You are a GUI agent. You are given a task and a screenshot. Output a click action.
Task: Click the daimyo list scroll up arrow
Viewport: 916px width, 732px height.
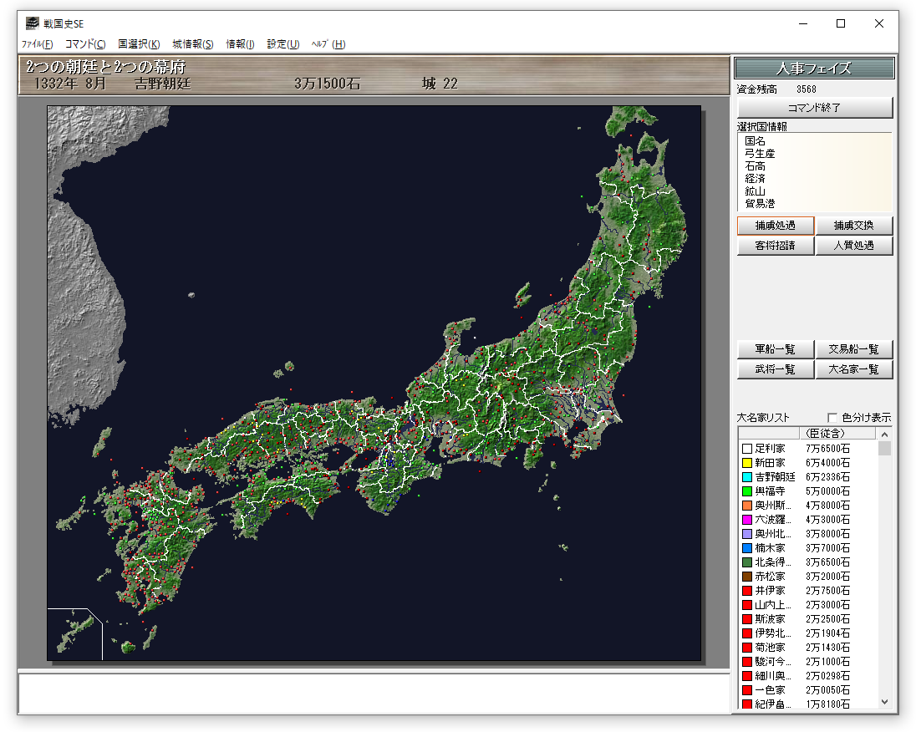(885, 434)
